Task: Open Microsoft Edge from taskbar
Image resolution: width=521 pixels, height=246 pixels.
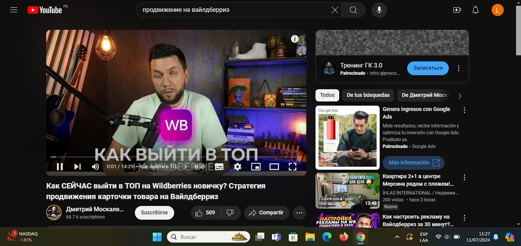Action: (327, 237)
